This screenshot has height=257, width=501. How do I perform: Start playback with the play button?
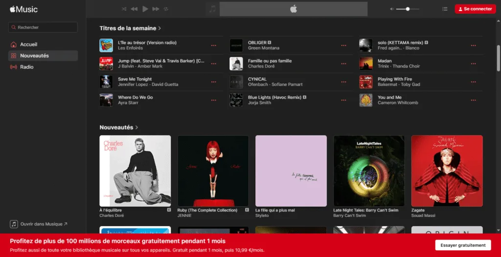pos(145,9)
